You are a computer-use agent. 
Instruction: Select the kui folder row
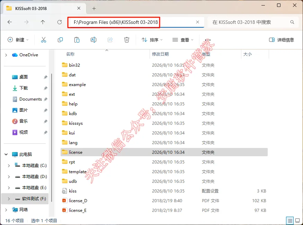coord(164,133)
